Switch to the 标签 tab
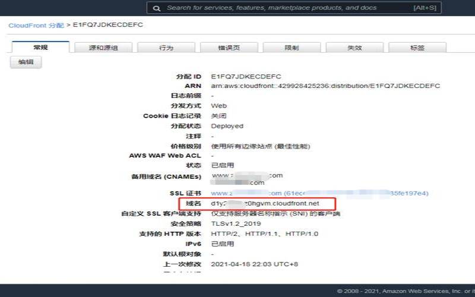475x297 pixels. [417, 48]
